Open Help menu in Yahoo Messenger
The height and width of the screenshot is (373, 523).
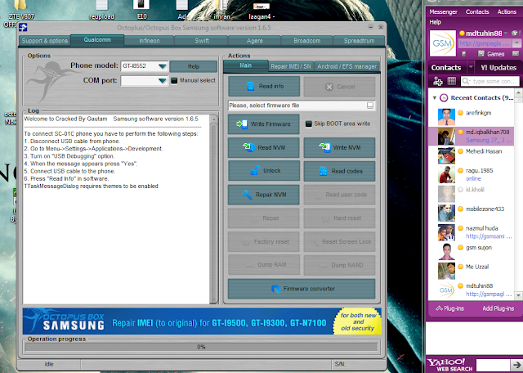(x=435, y=22)
